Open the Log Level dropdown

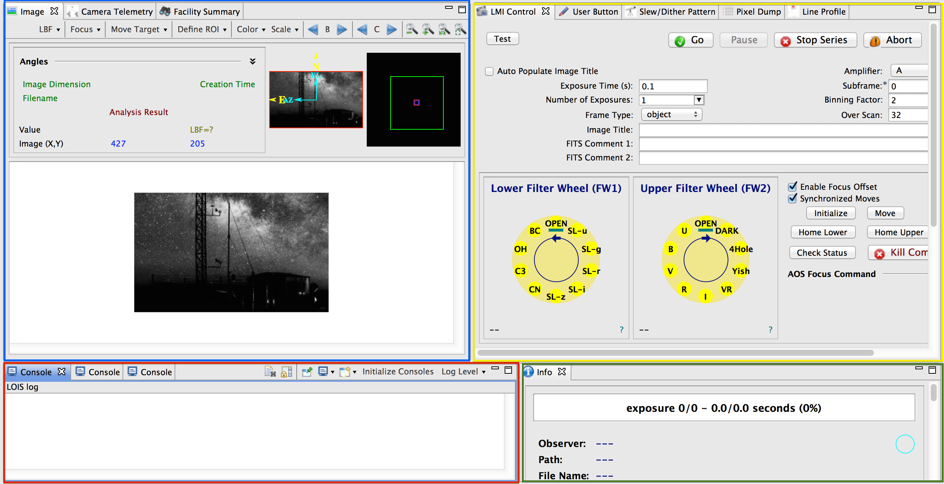[x=464, y=372]
